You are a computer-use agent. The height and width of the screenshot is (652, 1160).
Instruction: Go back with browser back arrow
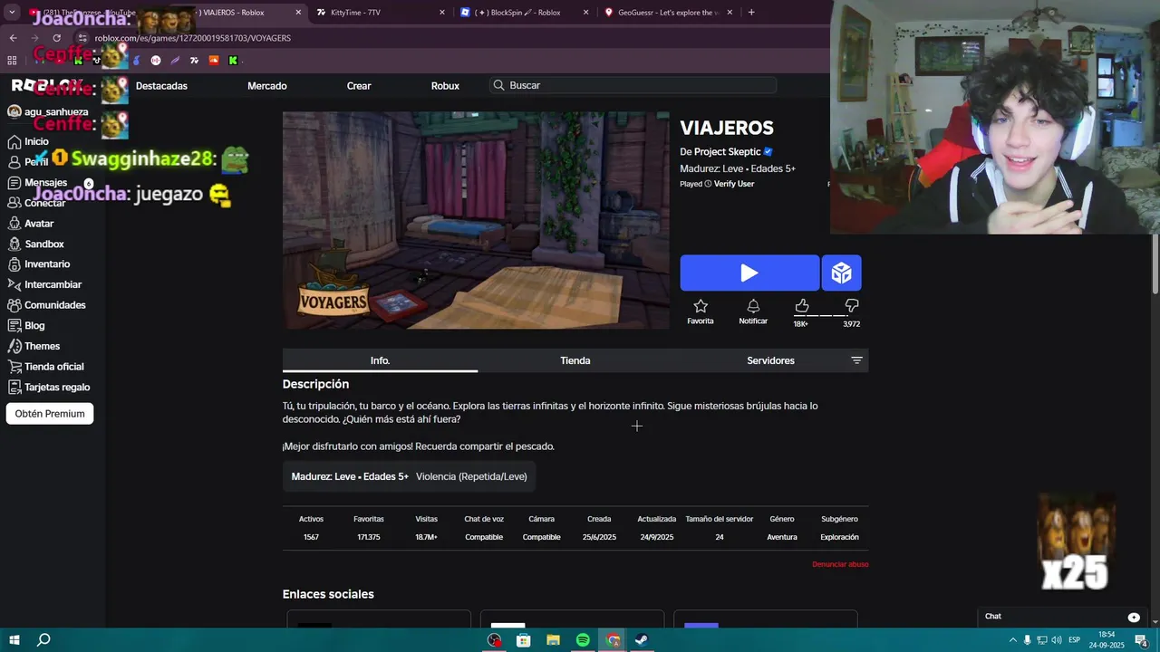13,38
